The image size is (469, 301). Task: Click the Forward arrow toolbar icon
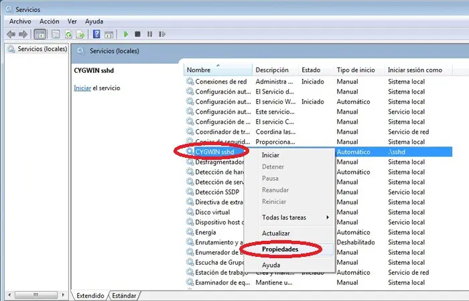coord(23,34)
